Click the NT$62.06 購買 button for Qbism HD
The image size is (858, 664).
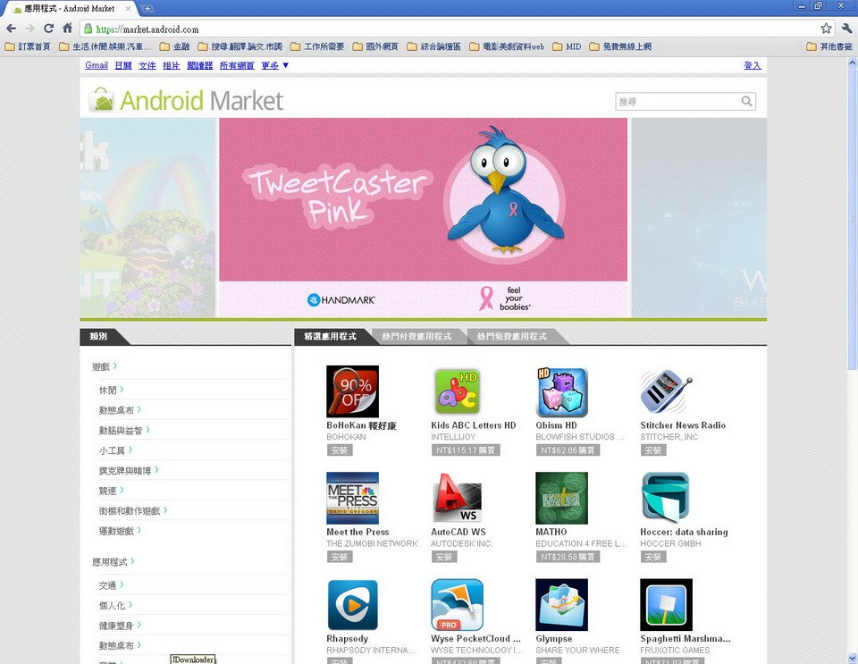click(x=568, y=451)
